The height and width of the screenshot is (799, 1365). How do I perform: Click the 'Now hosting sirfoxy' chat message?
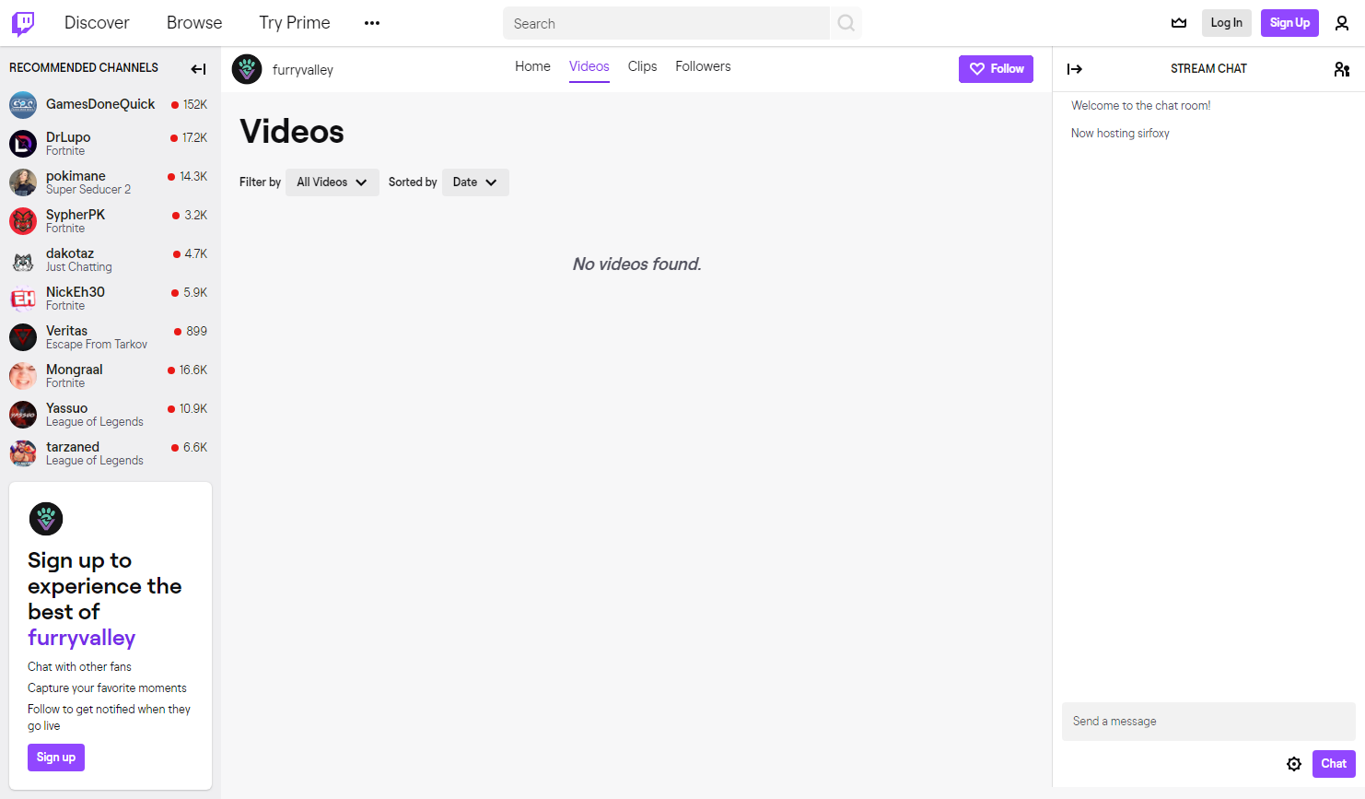tap(1120, 134)
